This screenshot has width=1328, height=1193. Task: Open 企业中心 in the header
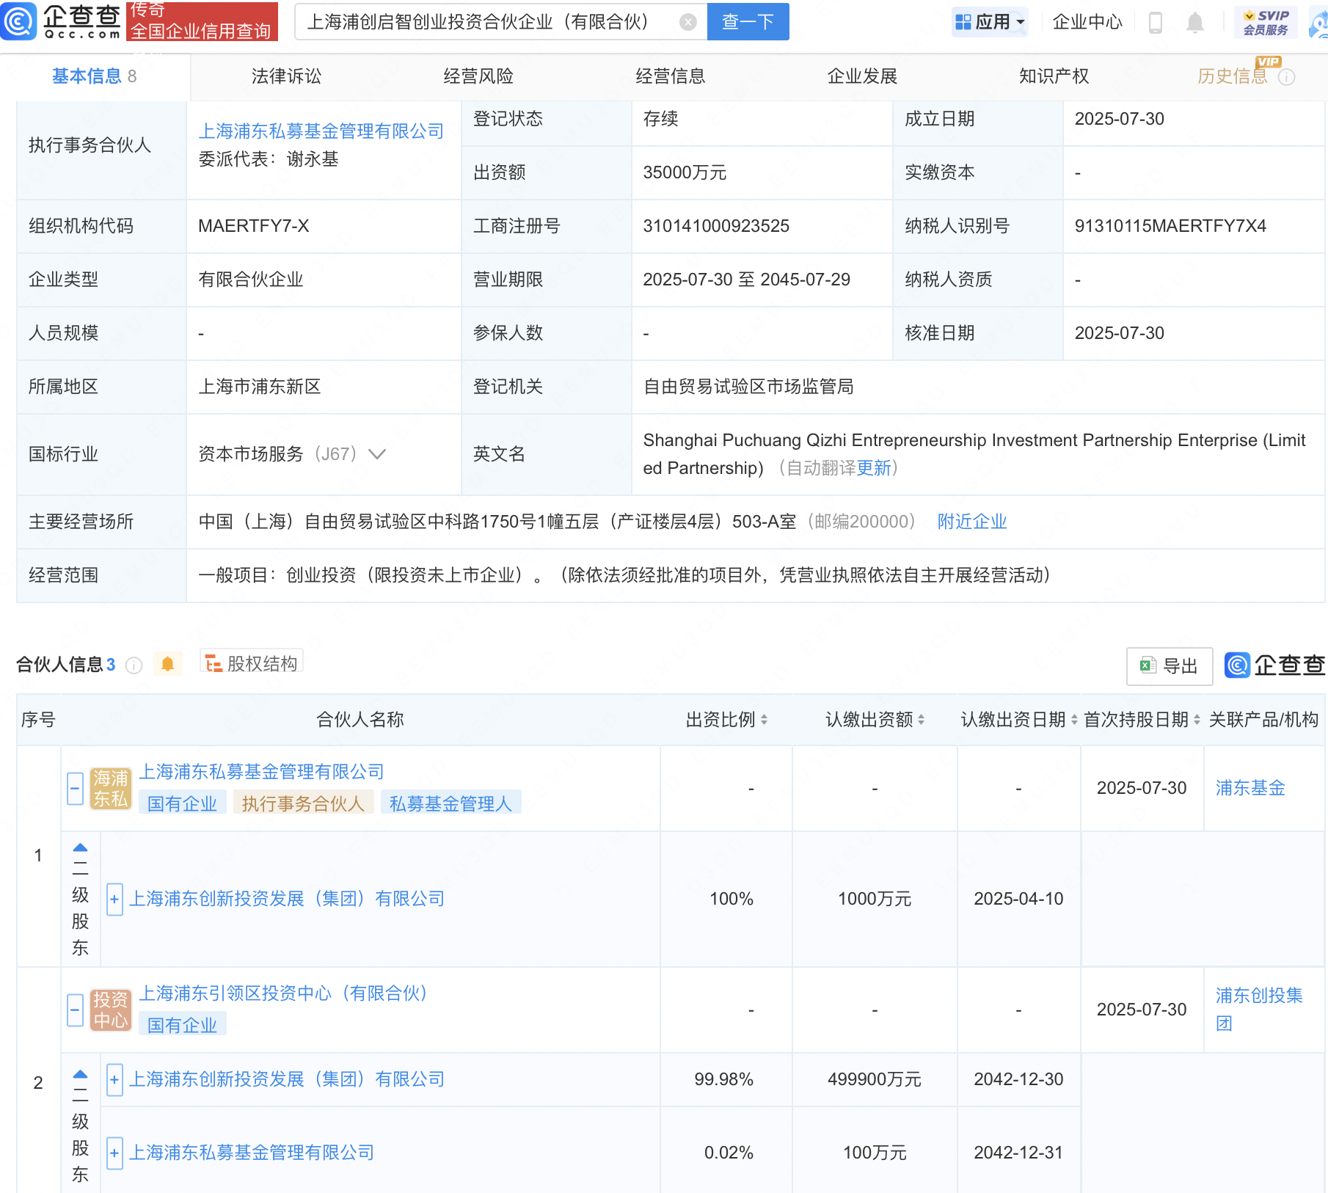click(1087, 22)
